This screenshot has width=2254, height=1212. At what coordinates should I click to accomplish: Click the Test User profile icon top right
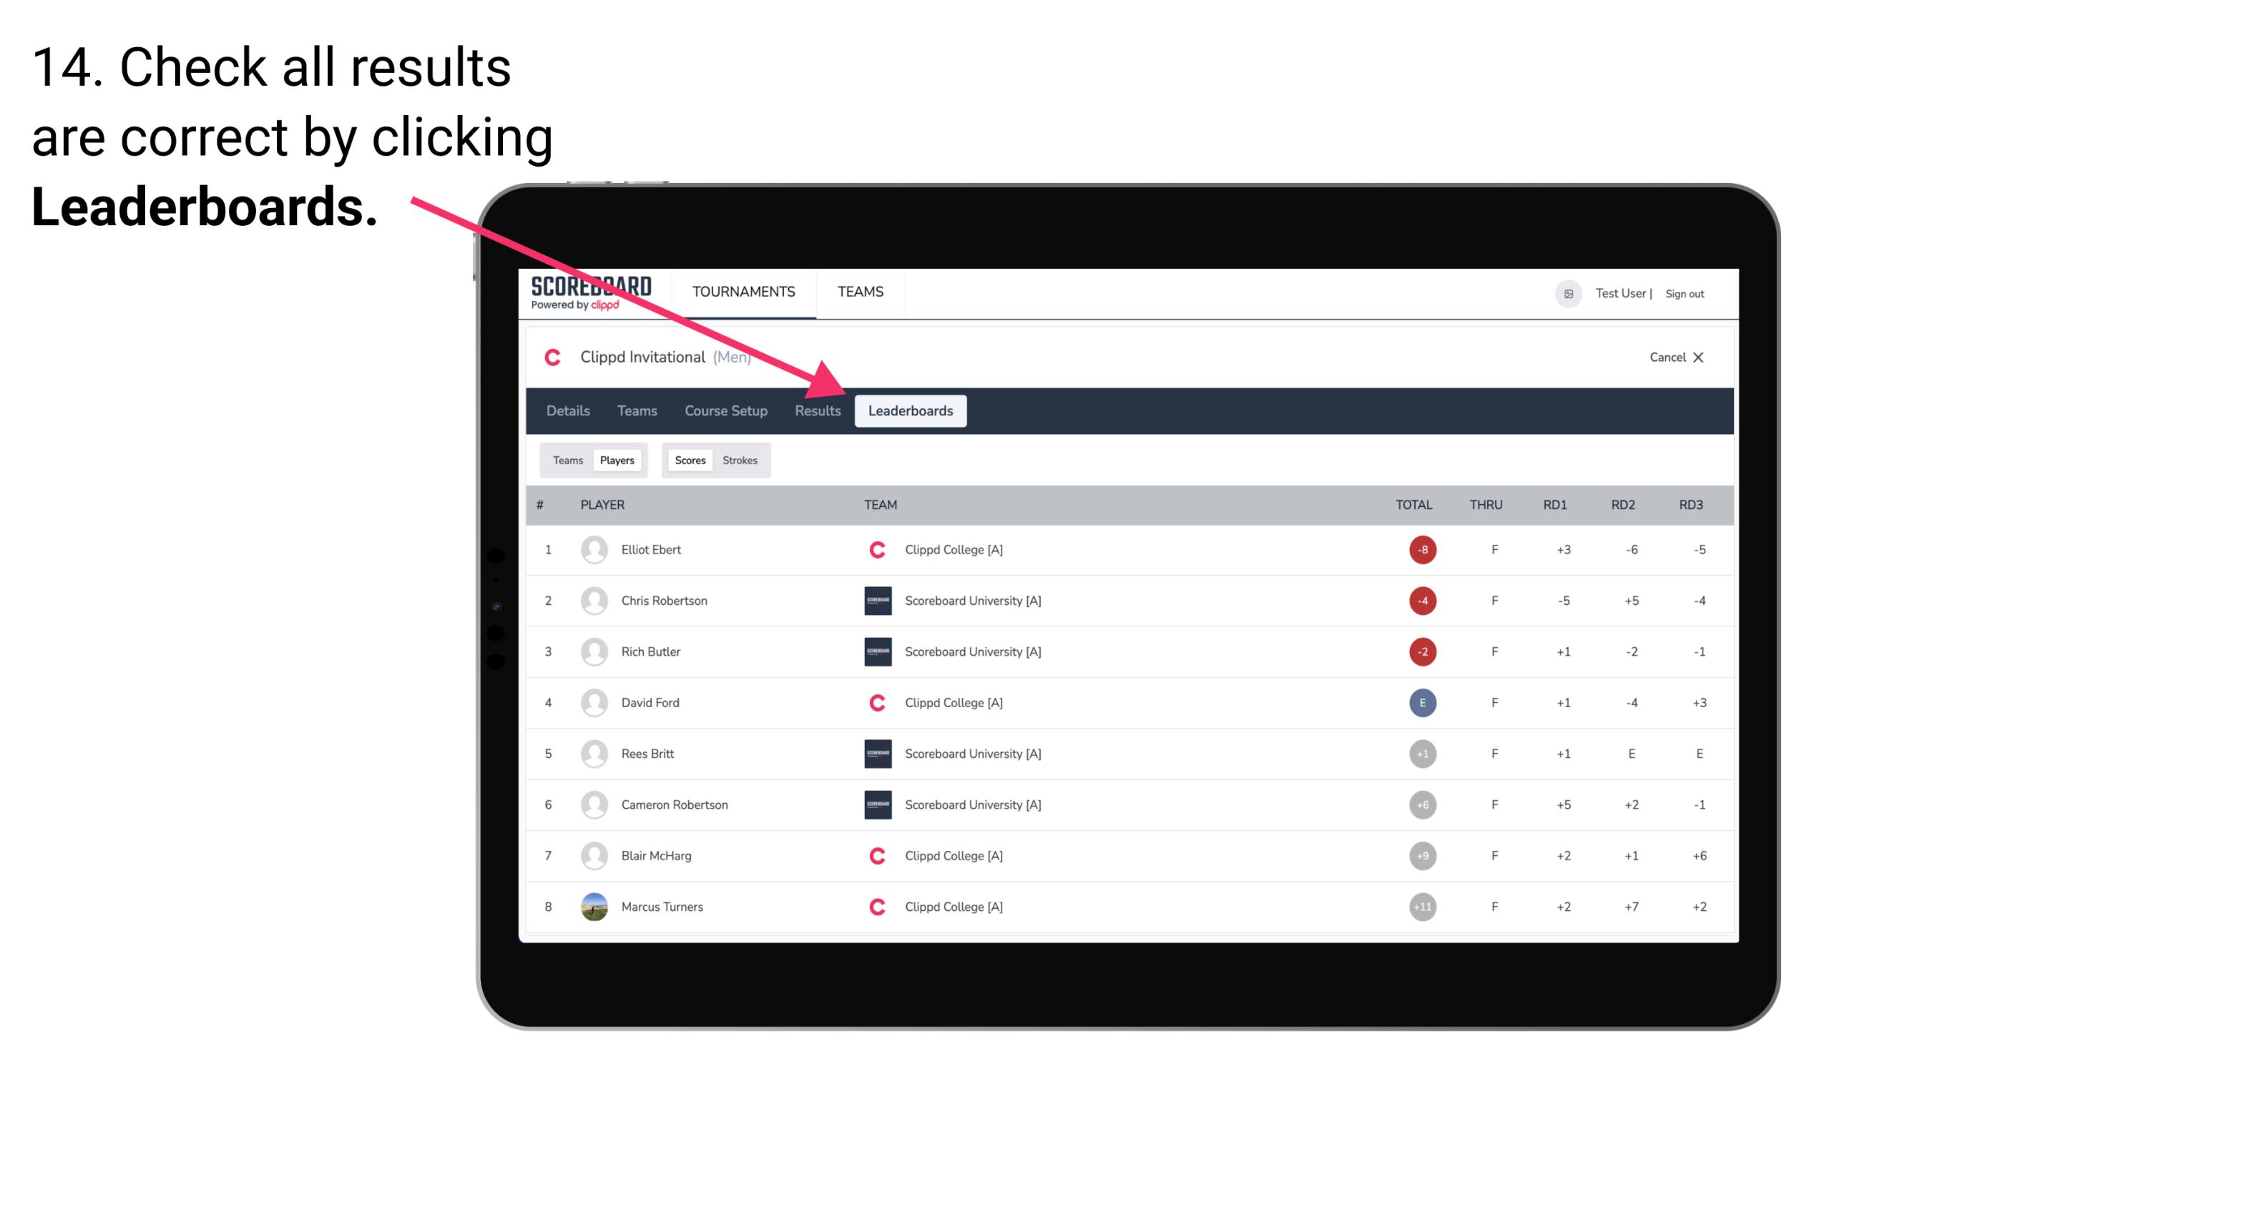1569,292
